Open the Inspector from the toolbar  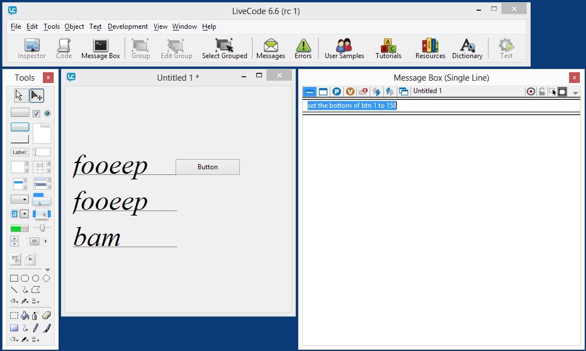click(32, 49)
